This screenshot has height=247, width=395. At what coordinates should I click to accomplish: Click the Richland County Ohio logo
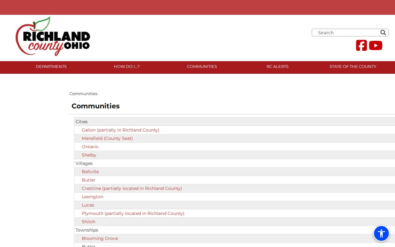(x=53, y=36)
